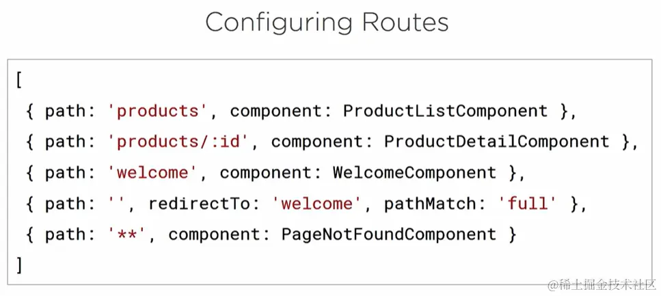Select the 'welcome' path string on third route
This screenshot has height=296, width=661.
coord(153,173)
